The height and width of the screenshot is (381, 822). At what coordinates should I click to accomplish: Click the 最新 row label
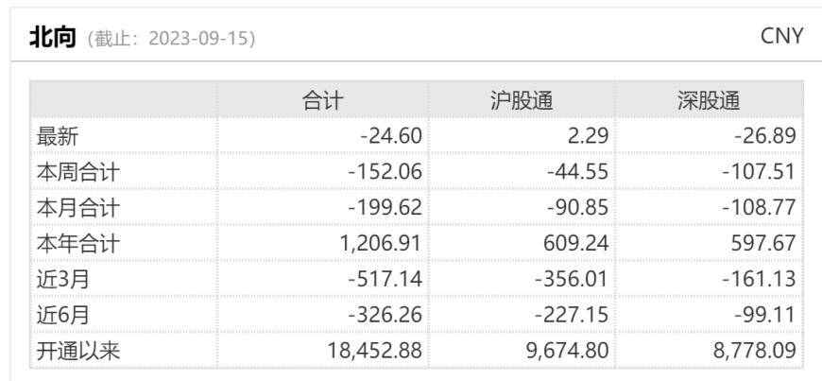58,136
